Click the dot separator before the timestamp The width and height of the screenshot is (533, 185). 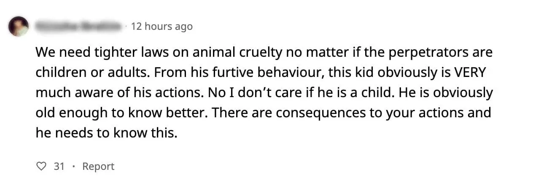[126, 26]
